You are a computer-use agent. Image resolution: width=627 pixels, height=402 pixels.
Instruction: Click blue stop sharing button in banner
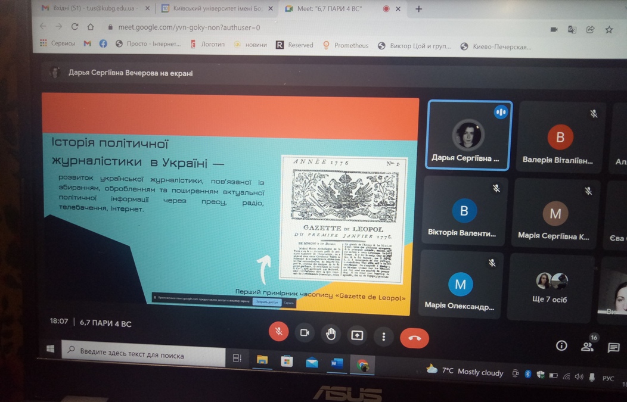pyautogui.click(x=267, y=302)
